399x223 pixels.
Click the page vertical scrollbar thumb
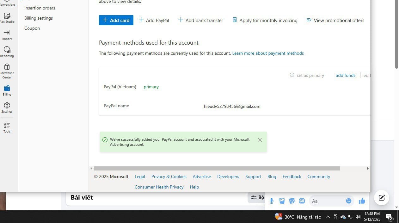coord(397,34)
